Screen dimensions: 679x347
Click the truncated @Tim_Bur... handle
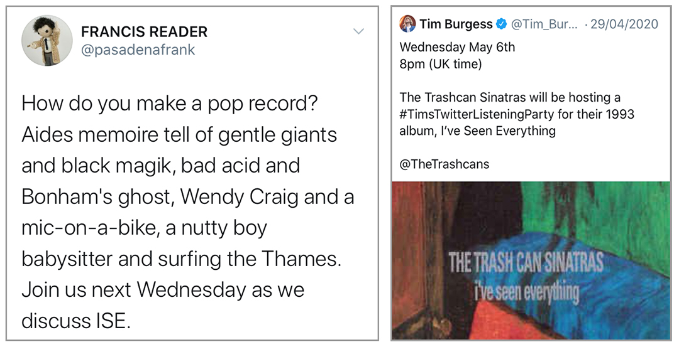point(541,24)
